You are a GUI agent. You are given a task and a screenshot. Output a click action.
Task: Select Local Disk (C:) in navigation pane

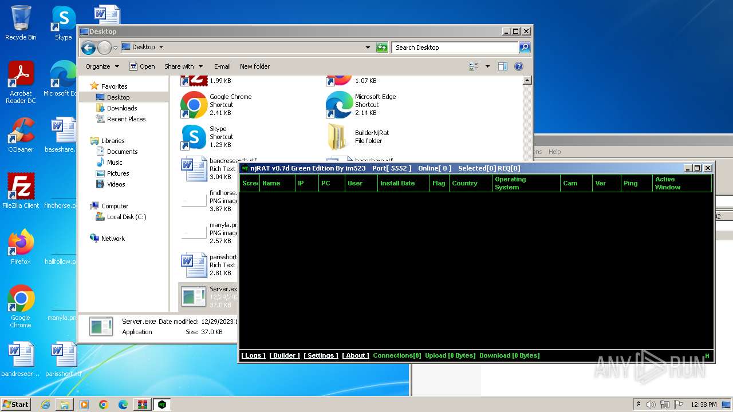(x=121, y=217)
